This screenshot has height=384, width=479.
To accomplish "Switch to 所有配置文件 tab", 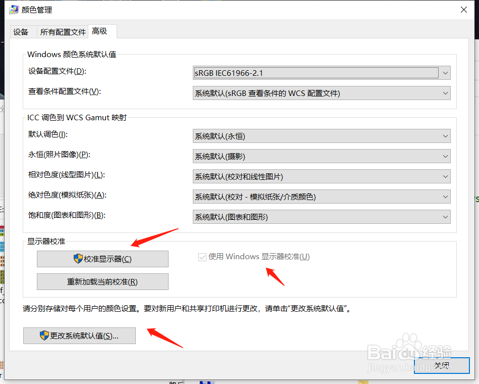I will (x=63, y=32).
